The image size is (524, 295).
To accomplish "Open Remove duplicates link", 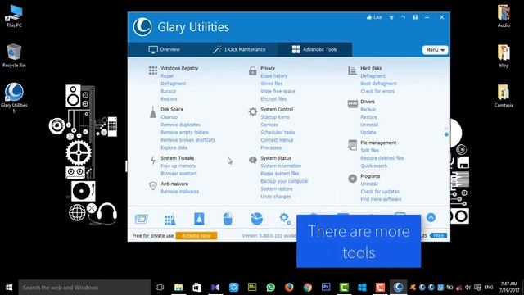I will tap(180, 125).
